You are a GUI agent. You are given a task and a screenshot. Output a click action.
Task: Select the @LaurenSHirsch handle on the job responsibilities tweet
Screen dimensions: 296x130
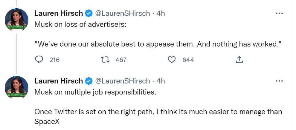[122, 81]
